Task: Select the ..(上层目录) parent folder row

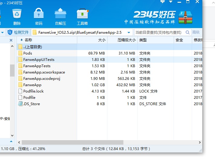Action: pyautogui.click(x=109, y=47)
